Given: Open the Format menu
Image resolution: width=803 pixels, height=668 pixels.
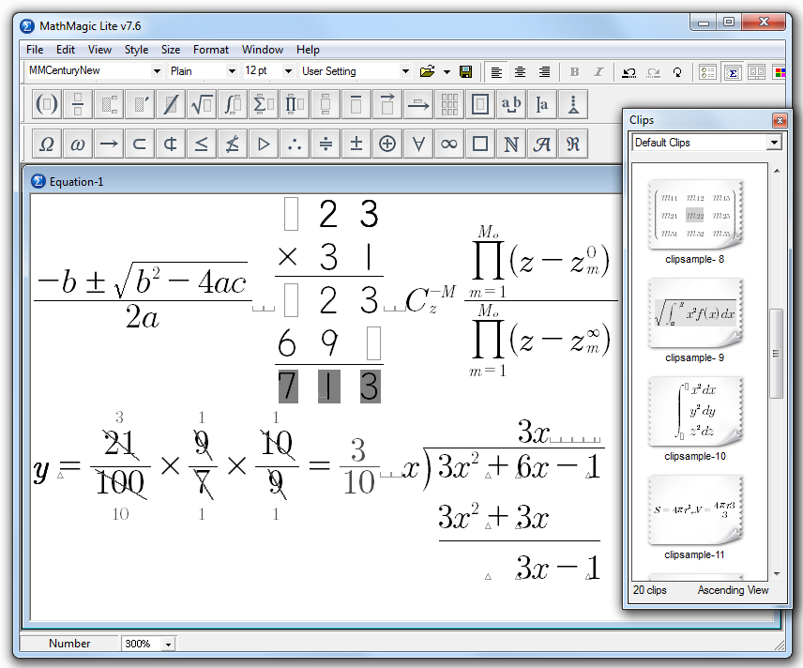Looking at the screenshot, I should [x=210, y=50].
